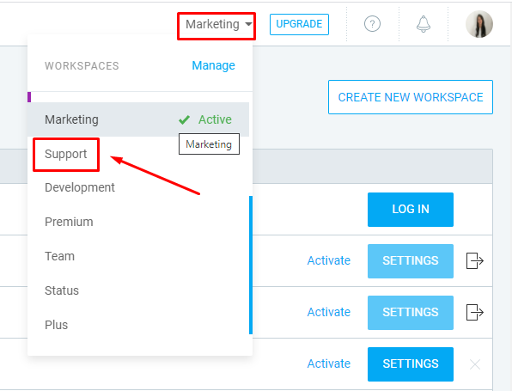The image size is (512, 391).
Task: Open the user profile avatar
Action: point(479,24)
